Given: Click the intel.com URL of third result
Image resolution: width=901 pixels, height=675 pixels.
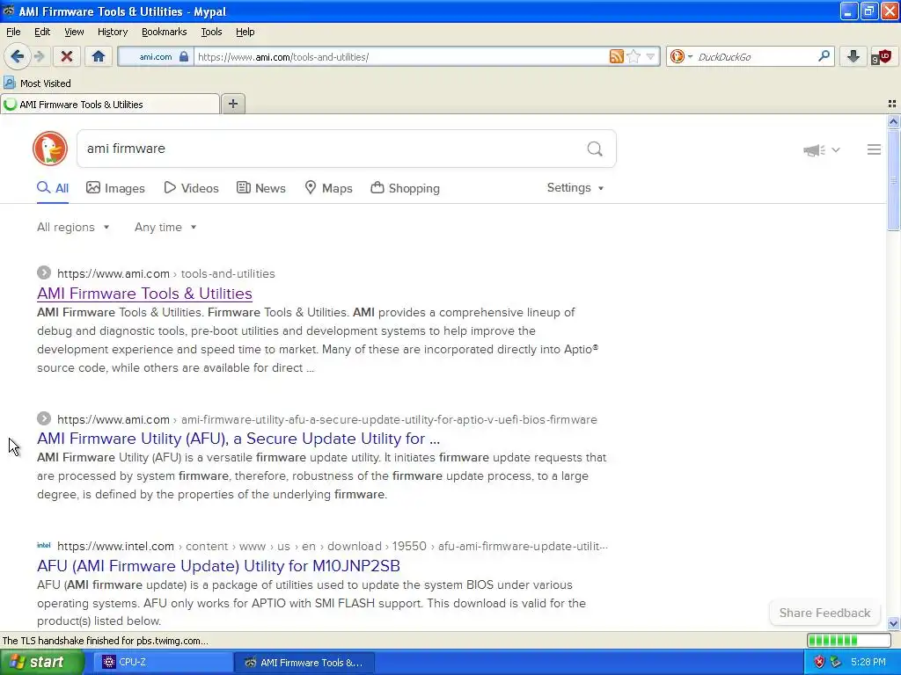Looking at the screenshot, I should 115,546.
